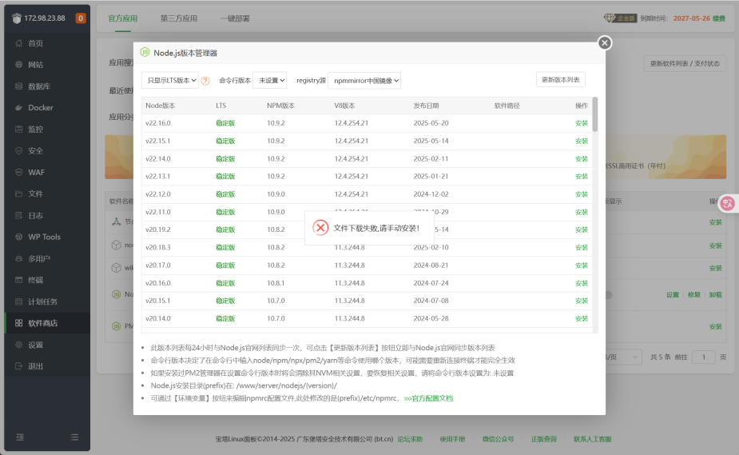Click 修复 link in background software row

pyautogui.click(x=693, y=295)
